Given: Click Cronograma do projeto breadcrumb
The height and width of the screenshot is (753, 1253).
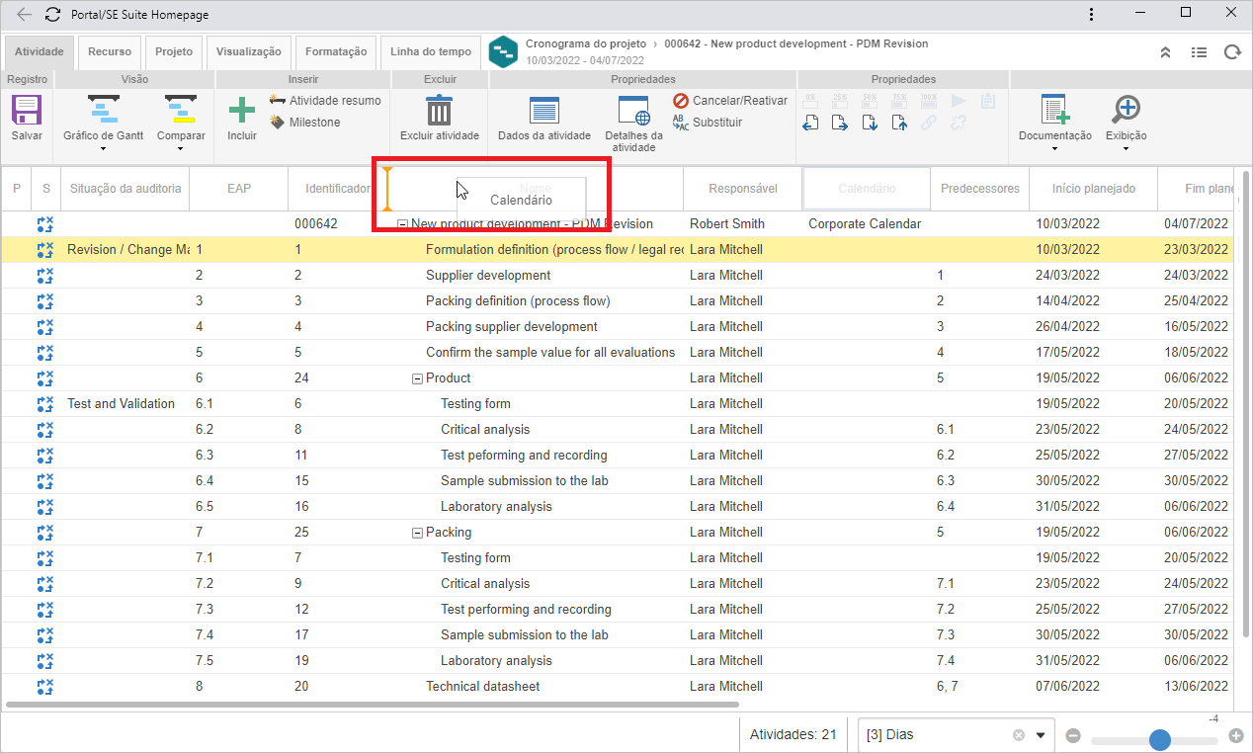Looking at the screenshot, I should click(586, 44).
